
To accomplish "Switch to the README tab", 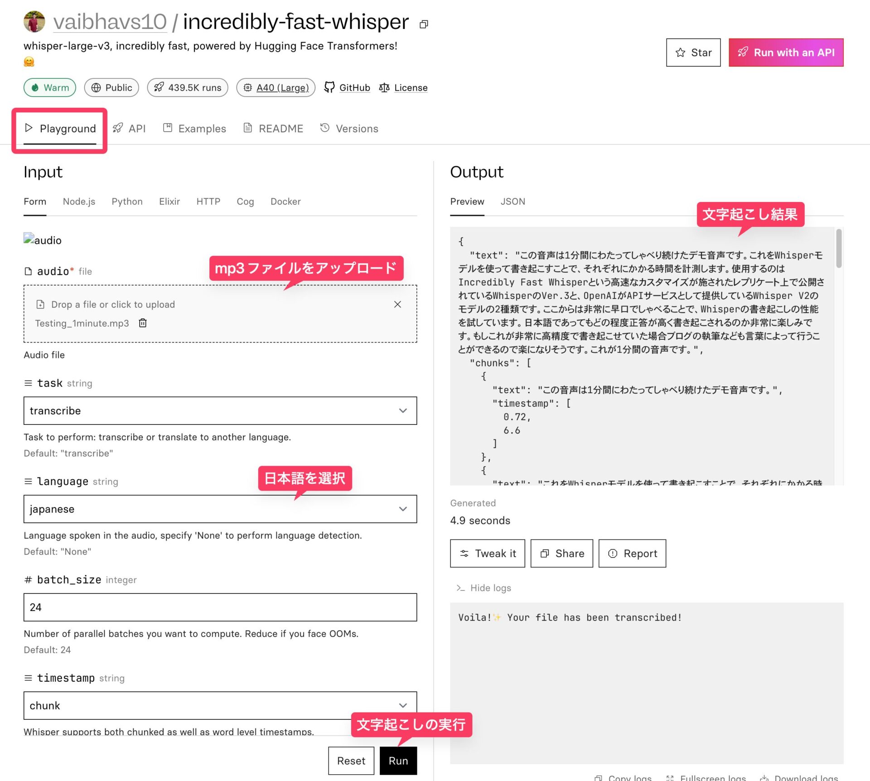I will (x=273, y=129).
